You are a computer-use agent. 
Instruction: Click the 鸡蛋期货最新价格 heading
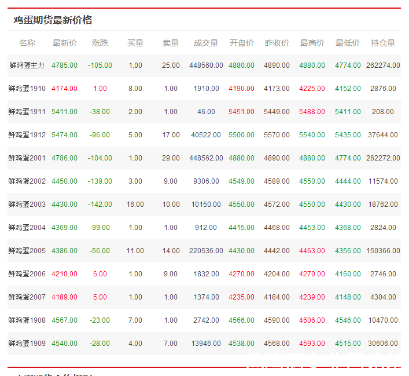tap(53, 20)
